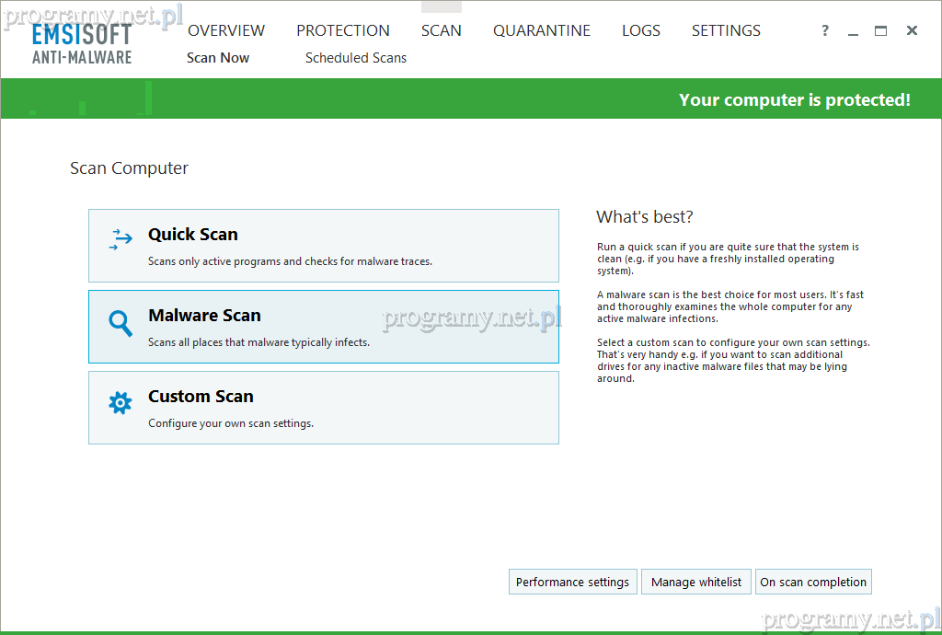Click the Quick Scan arrows icon
The image size is (942, 635).
[121, 241]
